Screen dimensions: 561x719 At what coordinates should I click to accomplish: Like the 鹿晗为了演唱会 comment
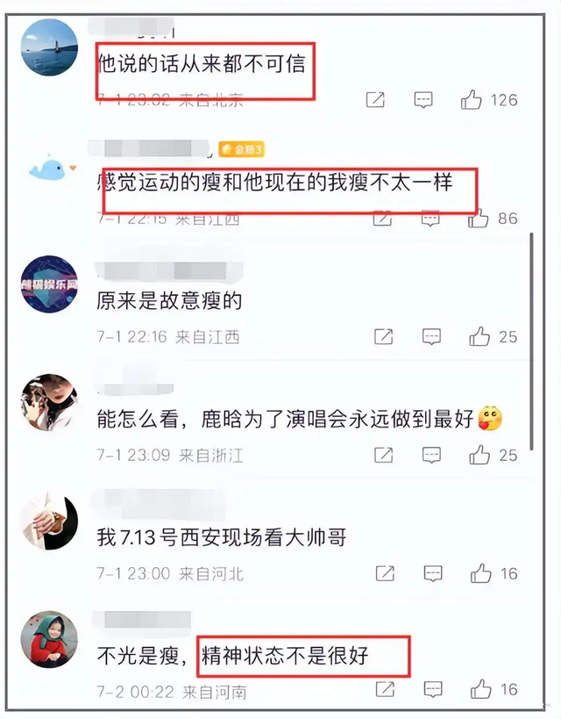pos(479,455)
